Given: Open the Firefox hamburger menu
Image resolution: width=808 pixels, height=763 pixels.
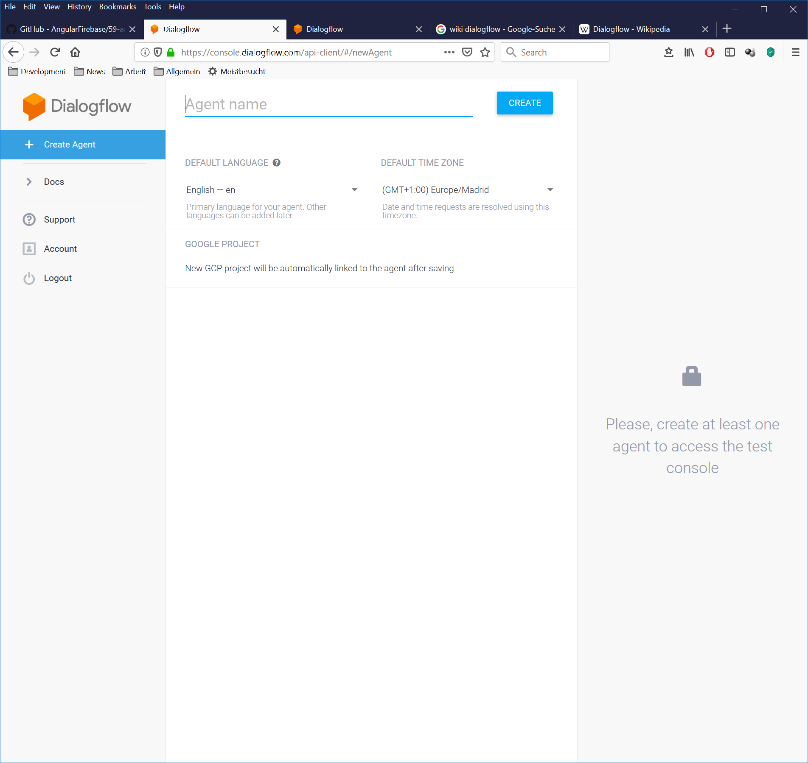Looking at the screenshot, I should click(796, 52).
